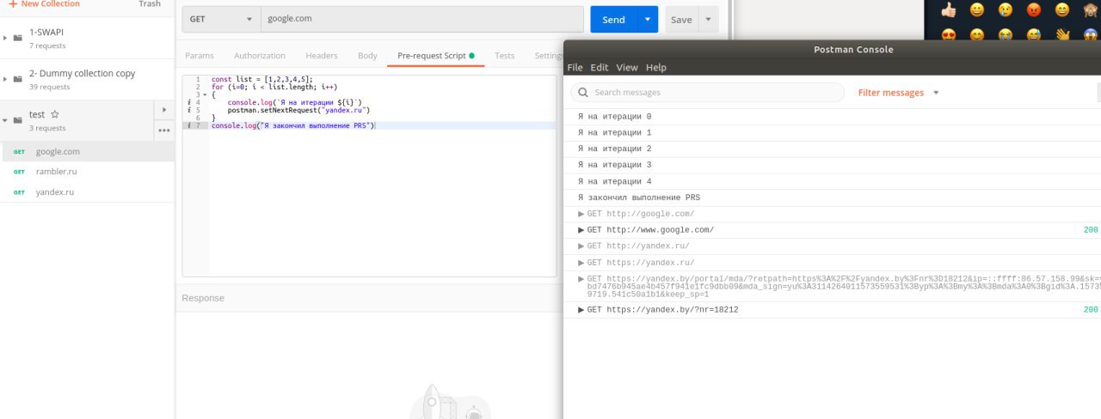Pick the thumbs up emoji
The width and height of the screenshot is (1101, 419).
(949, 10)
